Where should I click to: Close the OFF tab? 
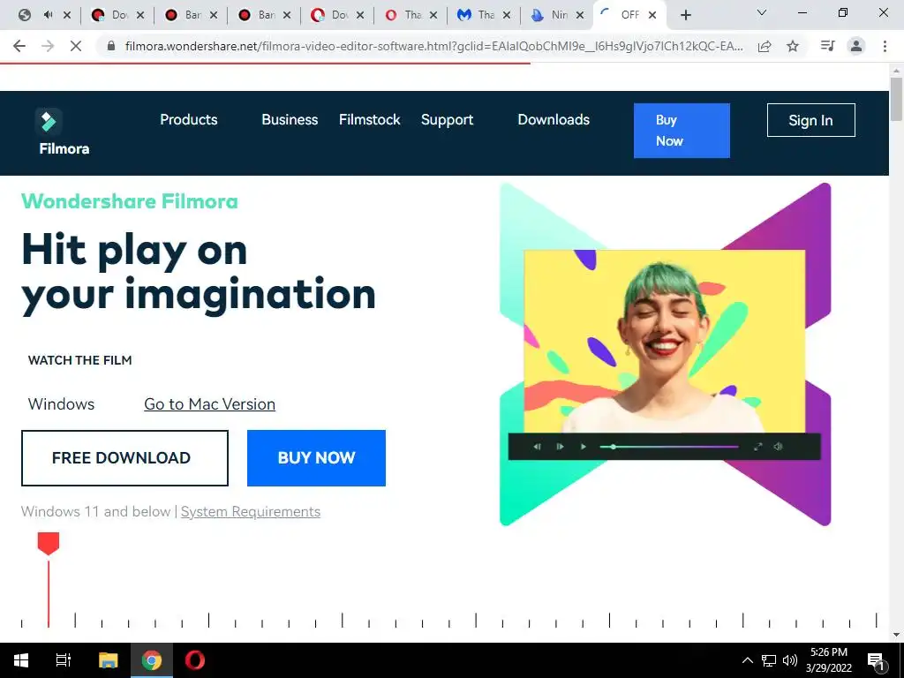[652, 15]
